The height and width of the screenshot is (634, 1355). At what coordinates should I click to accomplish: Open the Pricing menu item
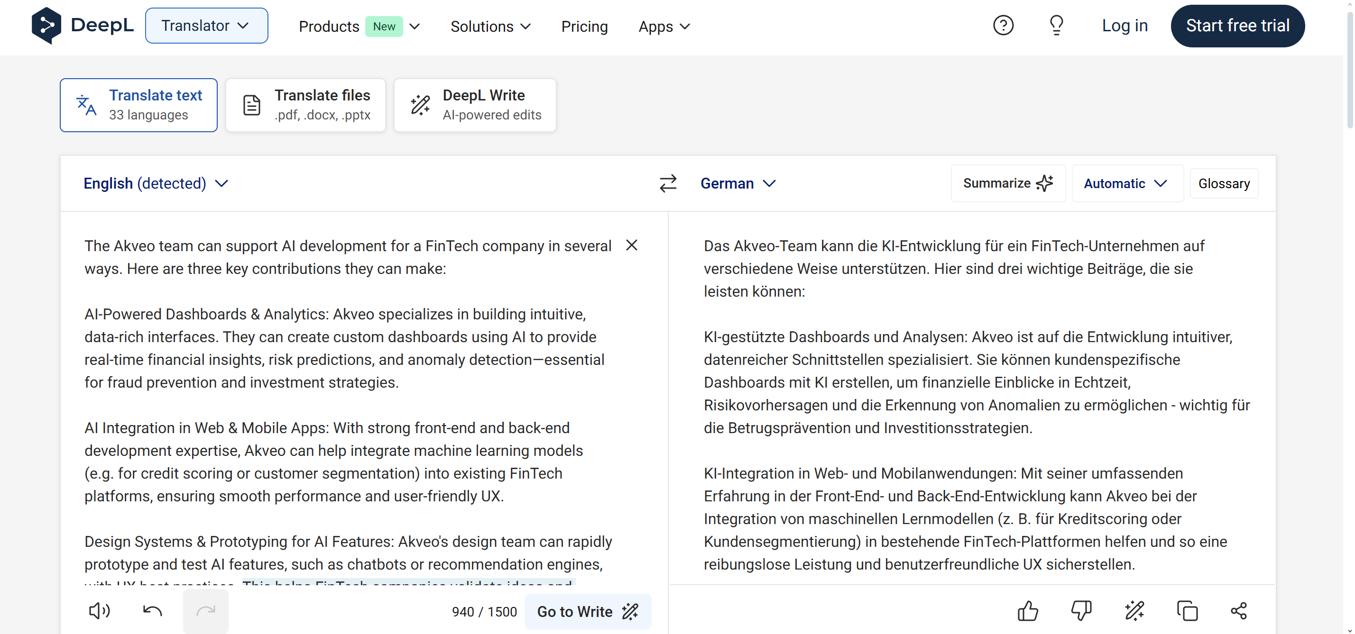pos(584,26)
